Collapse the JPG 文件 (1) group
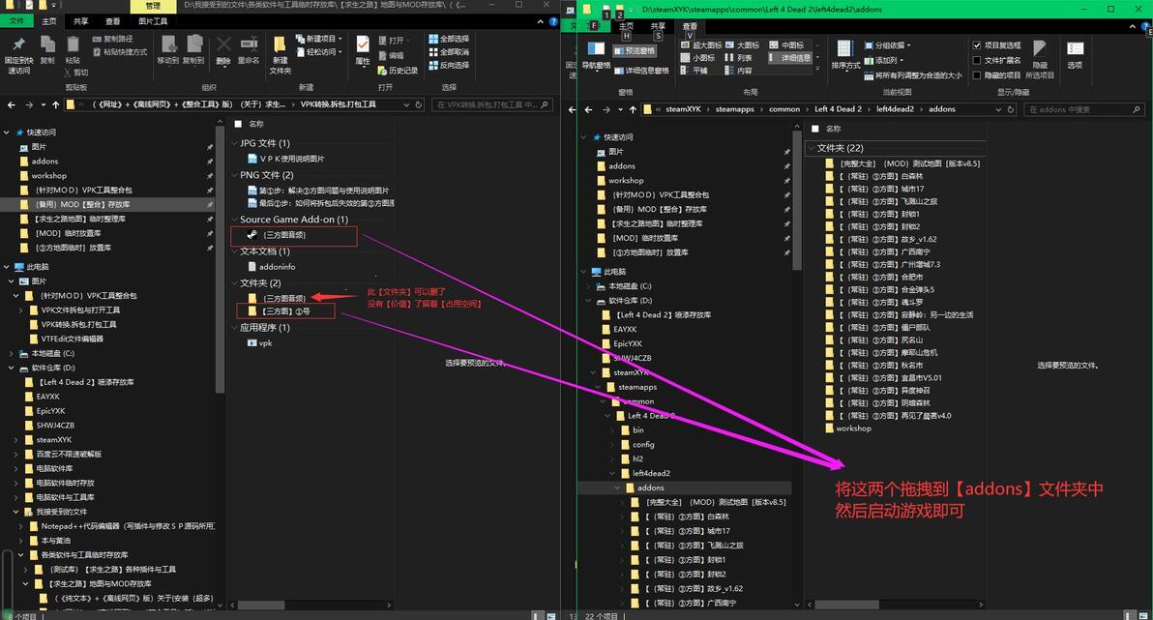The width and height of the screenshot is (1153, 620). 235,143
